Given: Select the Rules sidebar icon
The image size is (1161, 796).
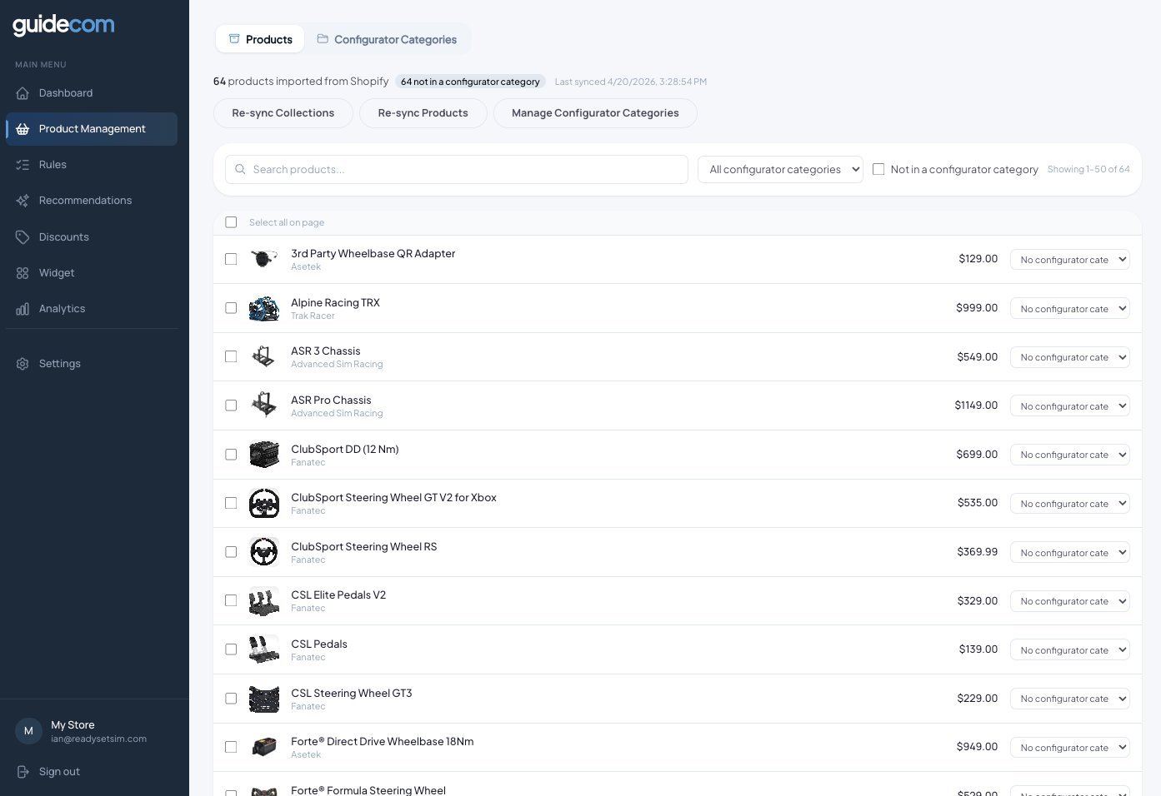Looking at the screenshot, I should 23,164.
